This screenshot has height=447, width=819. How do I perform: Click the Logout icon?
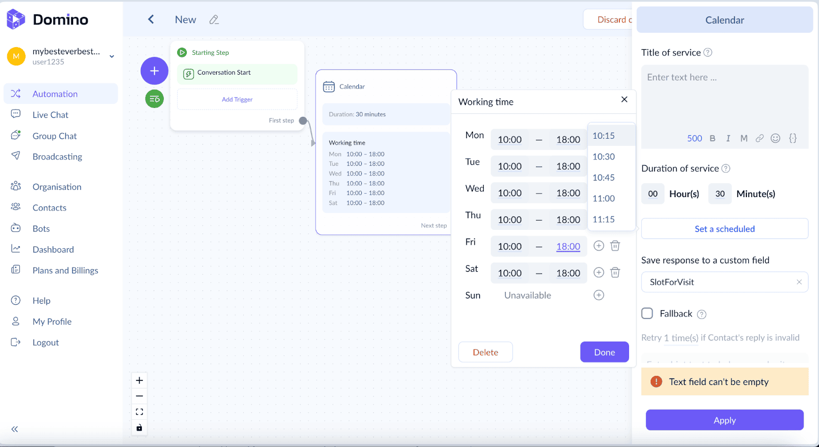16,342
